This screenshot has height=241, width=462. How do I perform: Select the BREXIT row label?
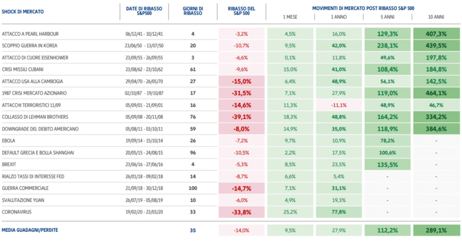tap(9, 165)
